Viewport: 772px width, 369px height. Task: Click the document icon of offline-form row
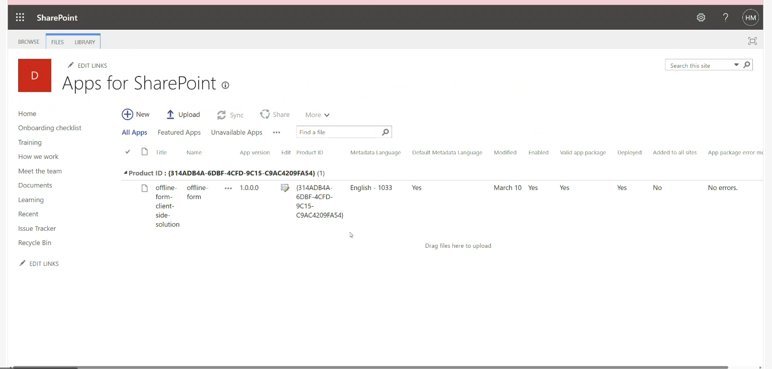145,188
